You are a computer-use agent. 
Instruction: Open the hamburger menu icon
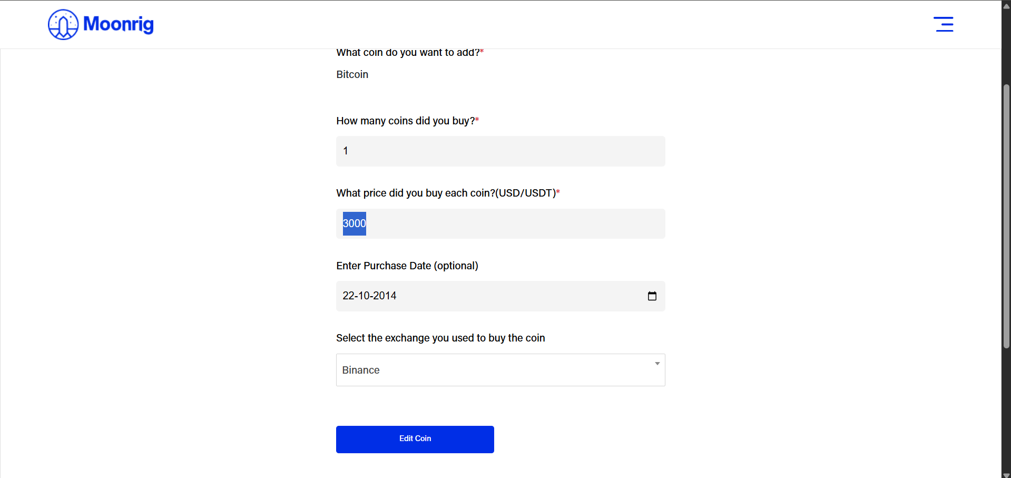944,24
